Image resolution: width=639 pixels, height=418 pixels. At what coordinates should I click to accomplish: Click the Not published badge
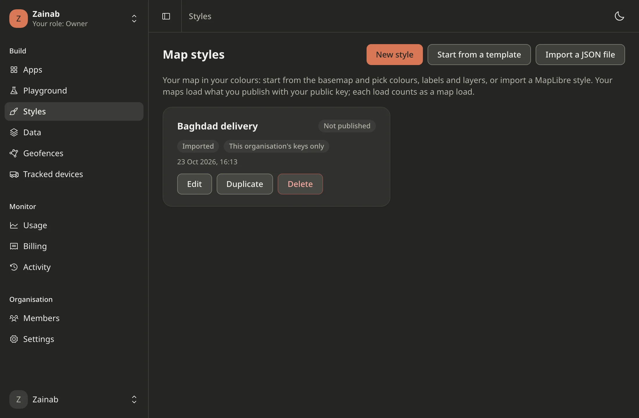(x=347, y=126)
